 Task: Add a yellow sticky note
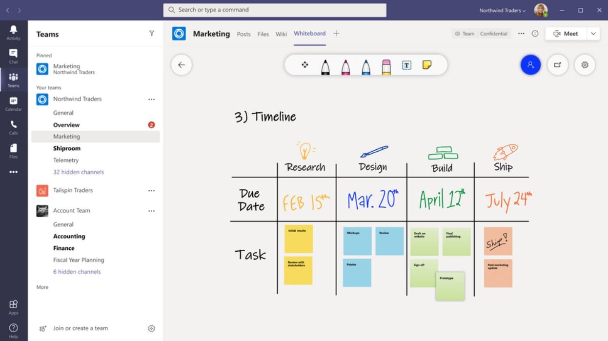pyautogui.click(x=427, y=65)
